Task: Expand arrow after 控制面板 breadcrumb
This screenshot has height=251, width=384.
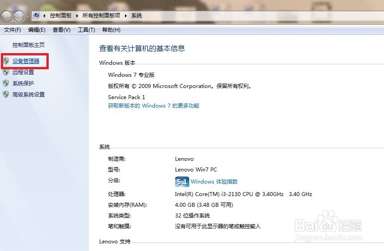Action: [x=77, y=16]
